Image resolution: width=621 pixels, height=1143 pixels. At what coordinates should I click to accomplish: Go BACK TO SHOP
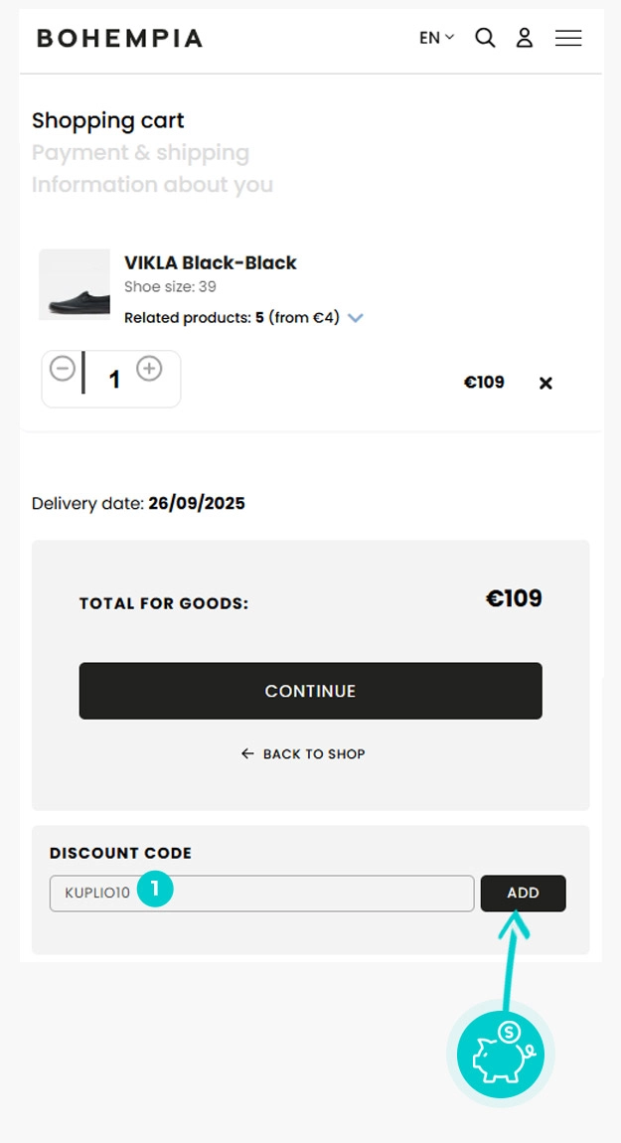pyautogui.click(x=303, y=754)
